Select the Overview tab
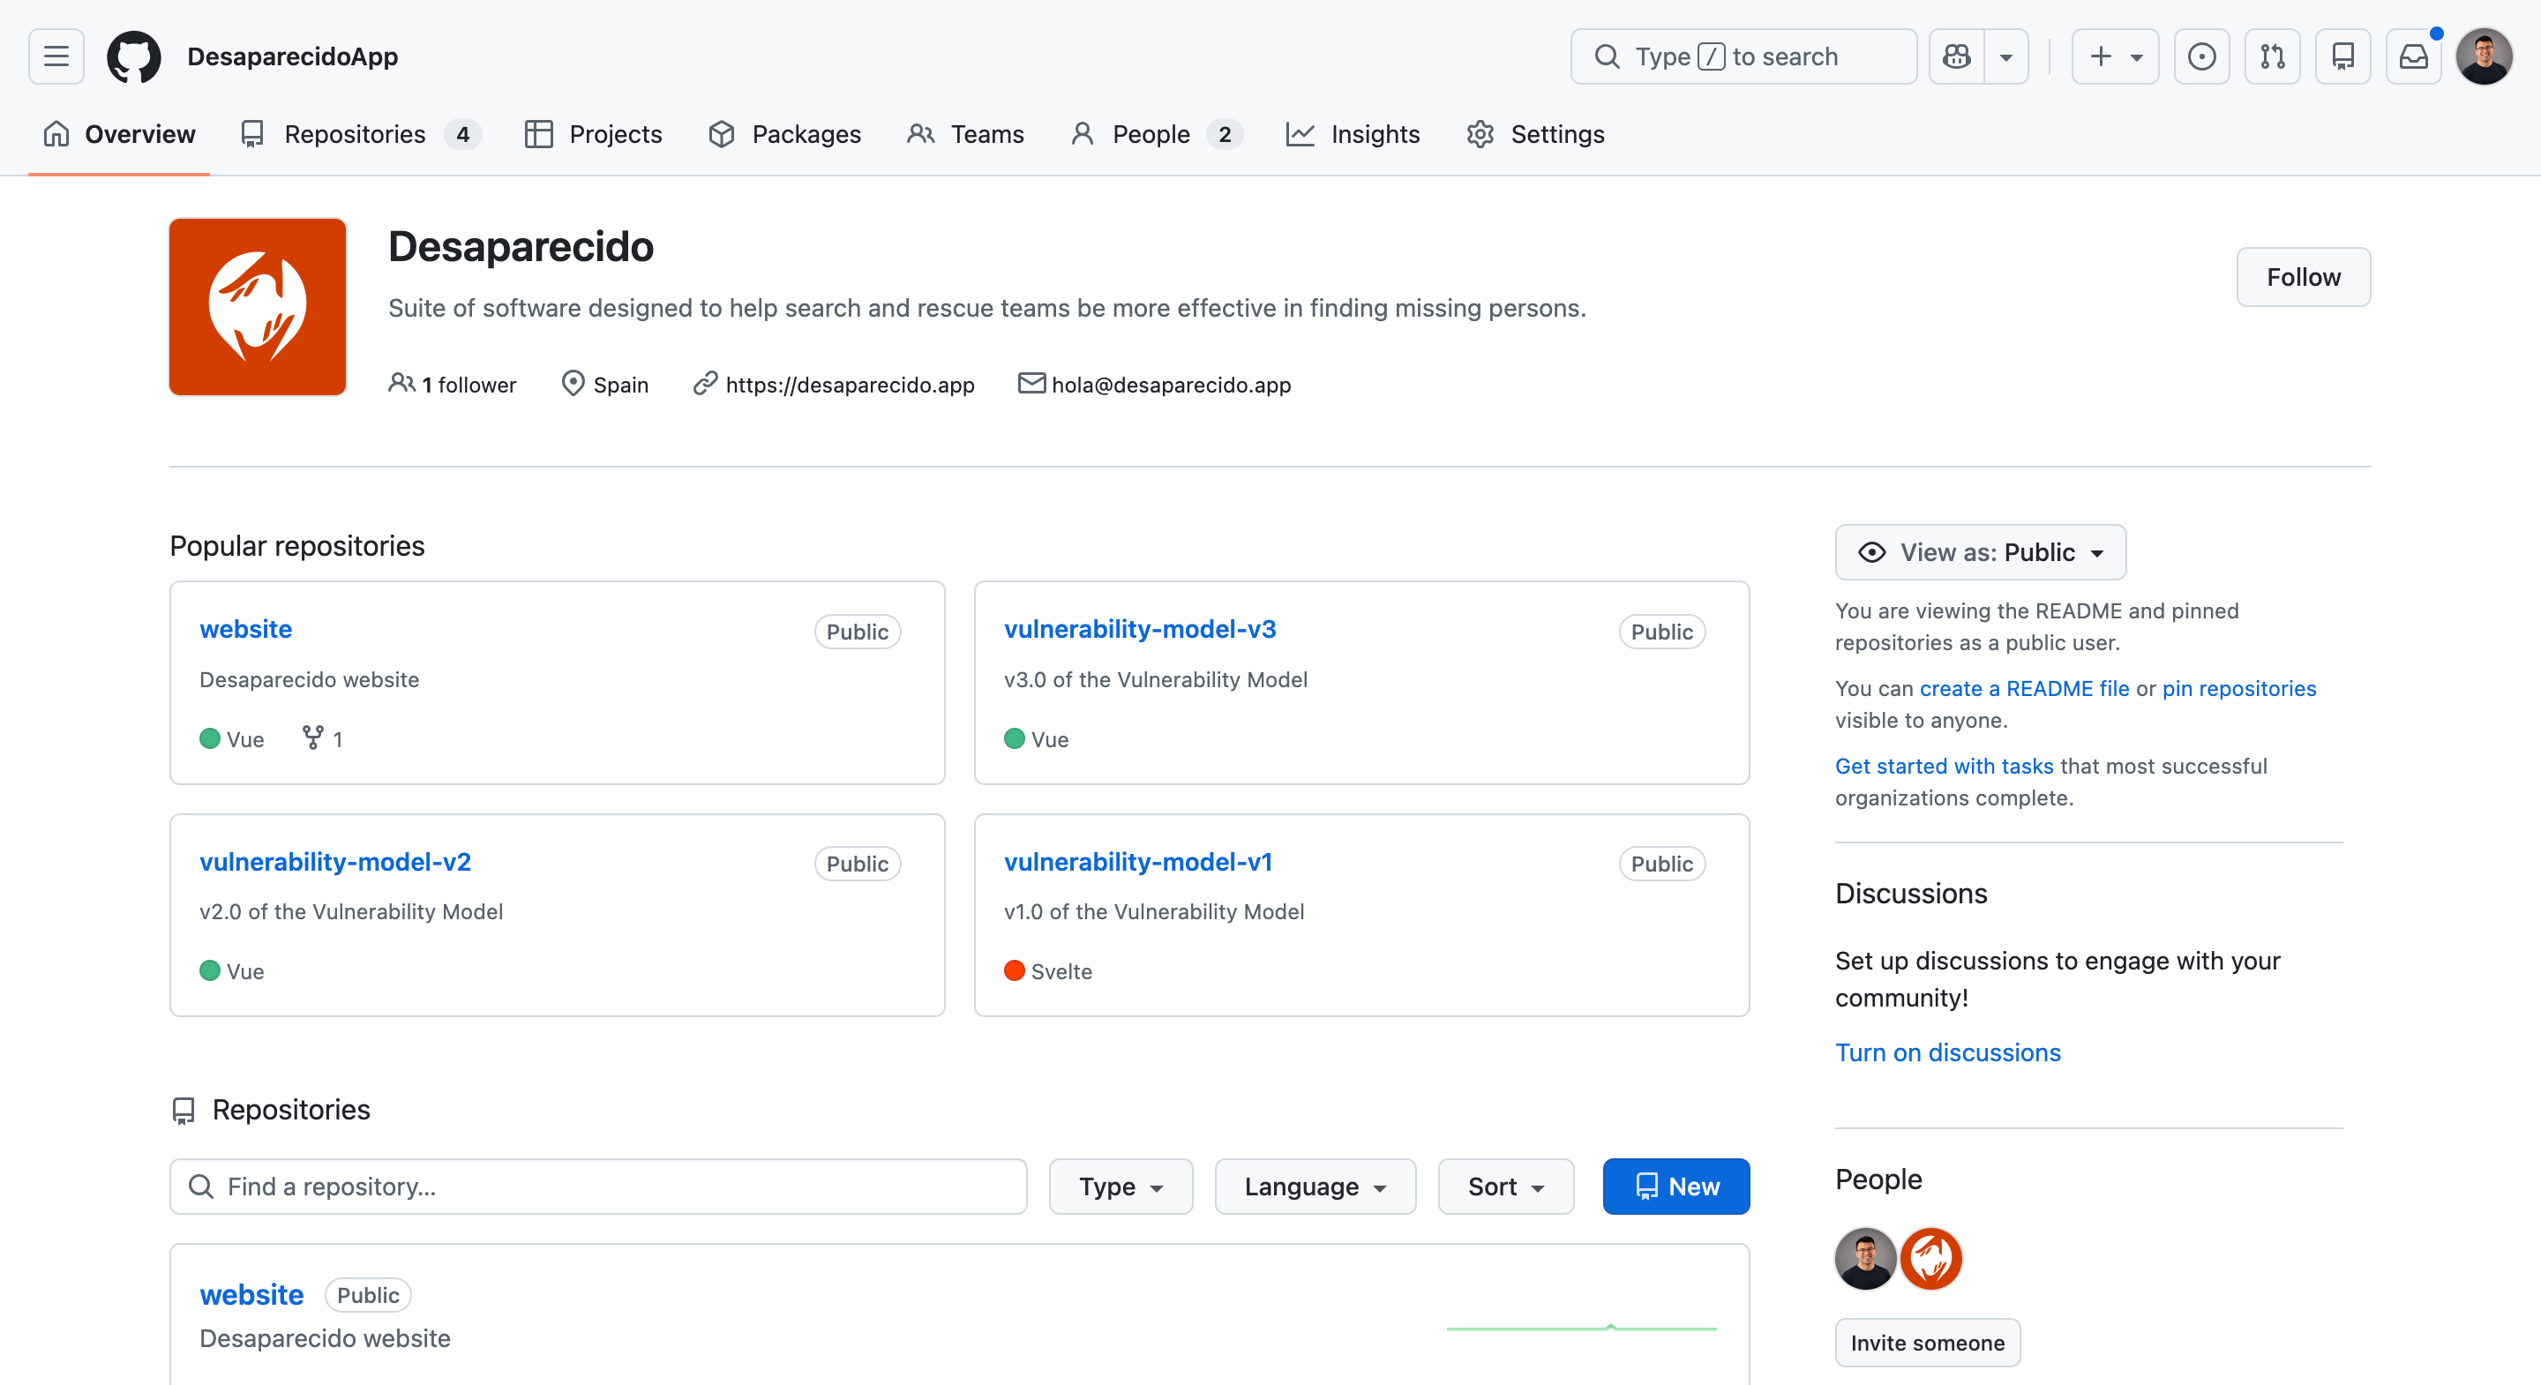This screenshot has height=1385, width=2541. pos(119,133)
